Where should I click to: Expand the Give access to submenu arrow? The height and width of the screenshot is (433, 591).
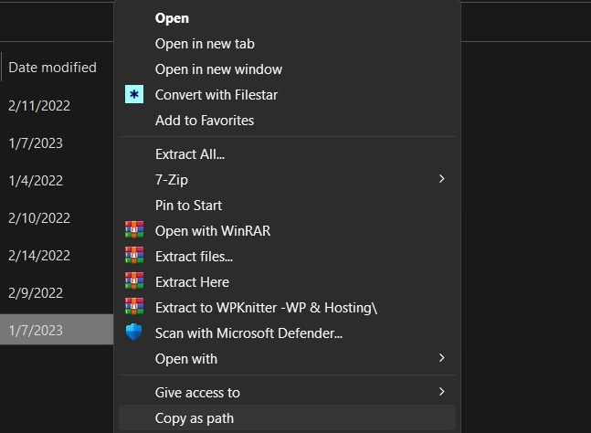(x=442, y=392)
